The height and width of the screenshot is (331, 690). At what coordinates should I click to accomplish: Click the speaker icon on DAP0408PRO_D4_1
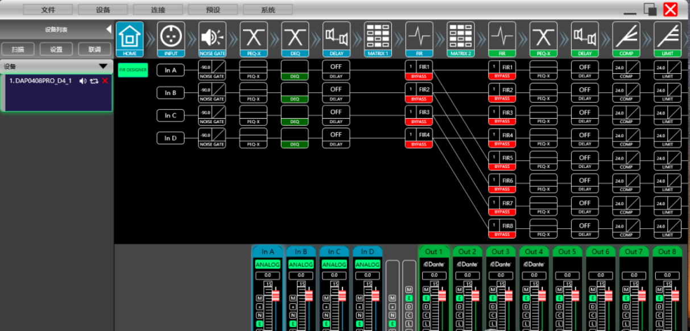[83, 81]
